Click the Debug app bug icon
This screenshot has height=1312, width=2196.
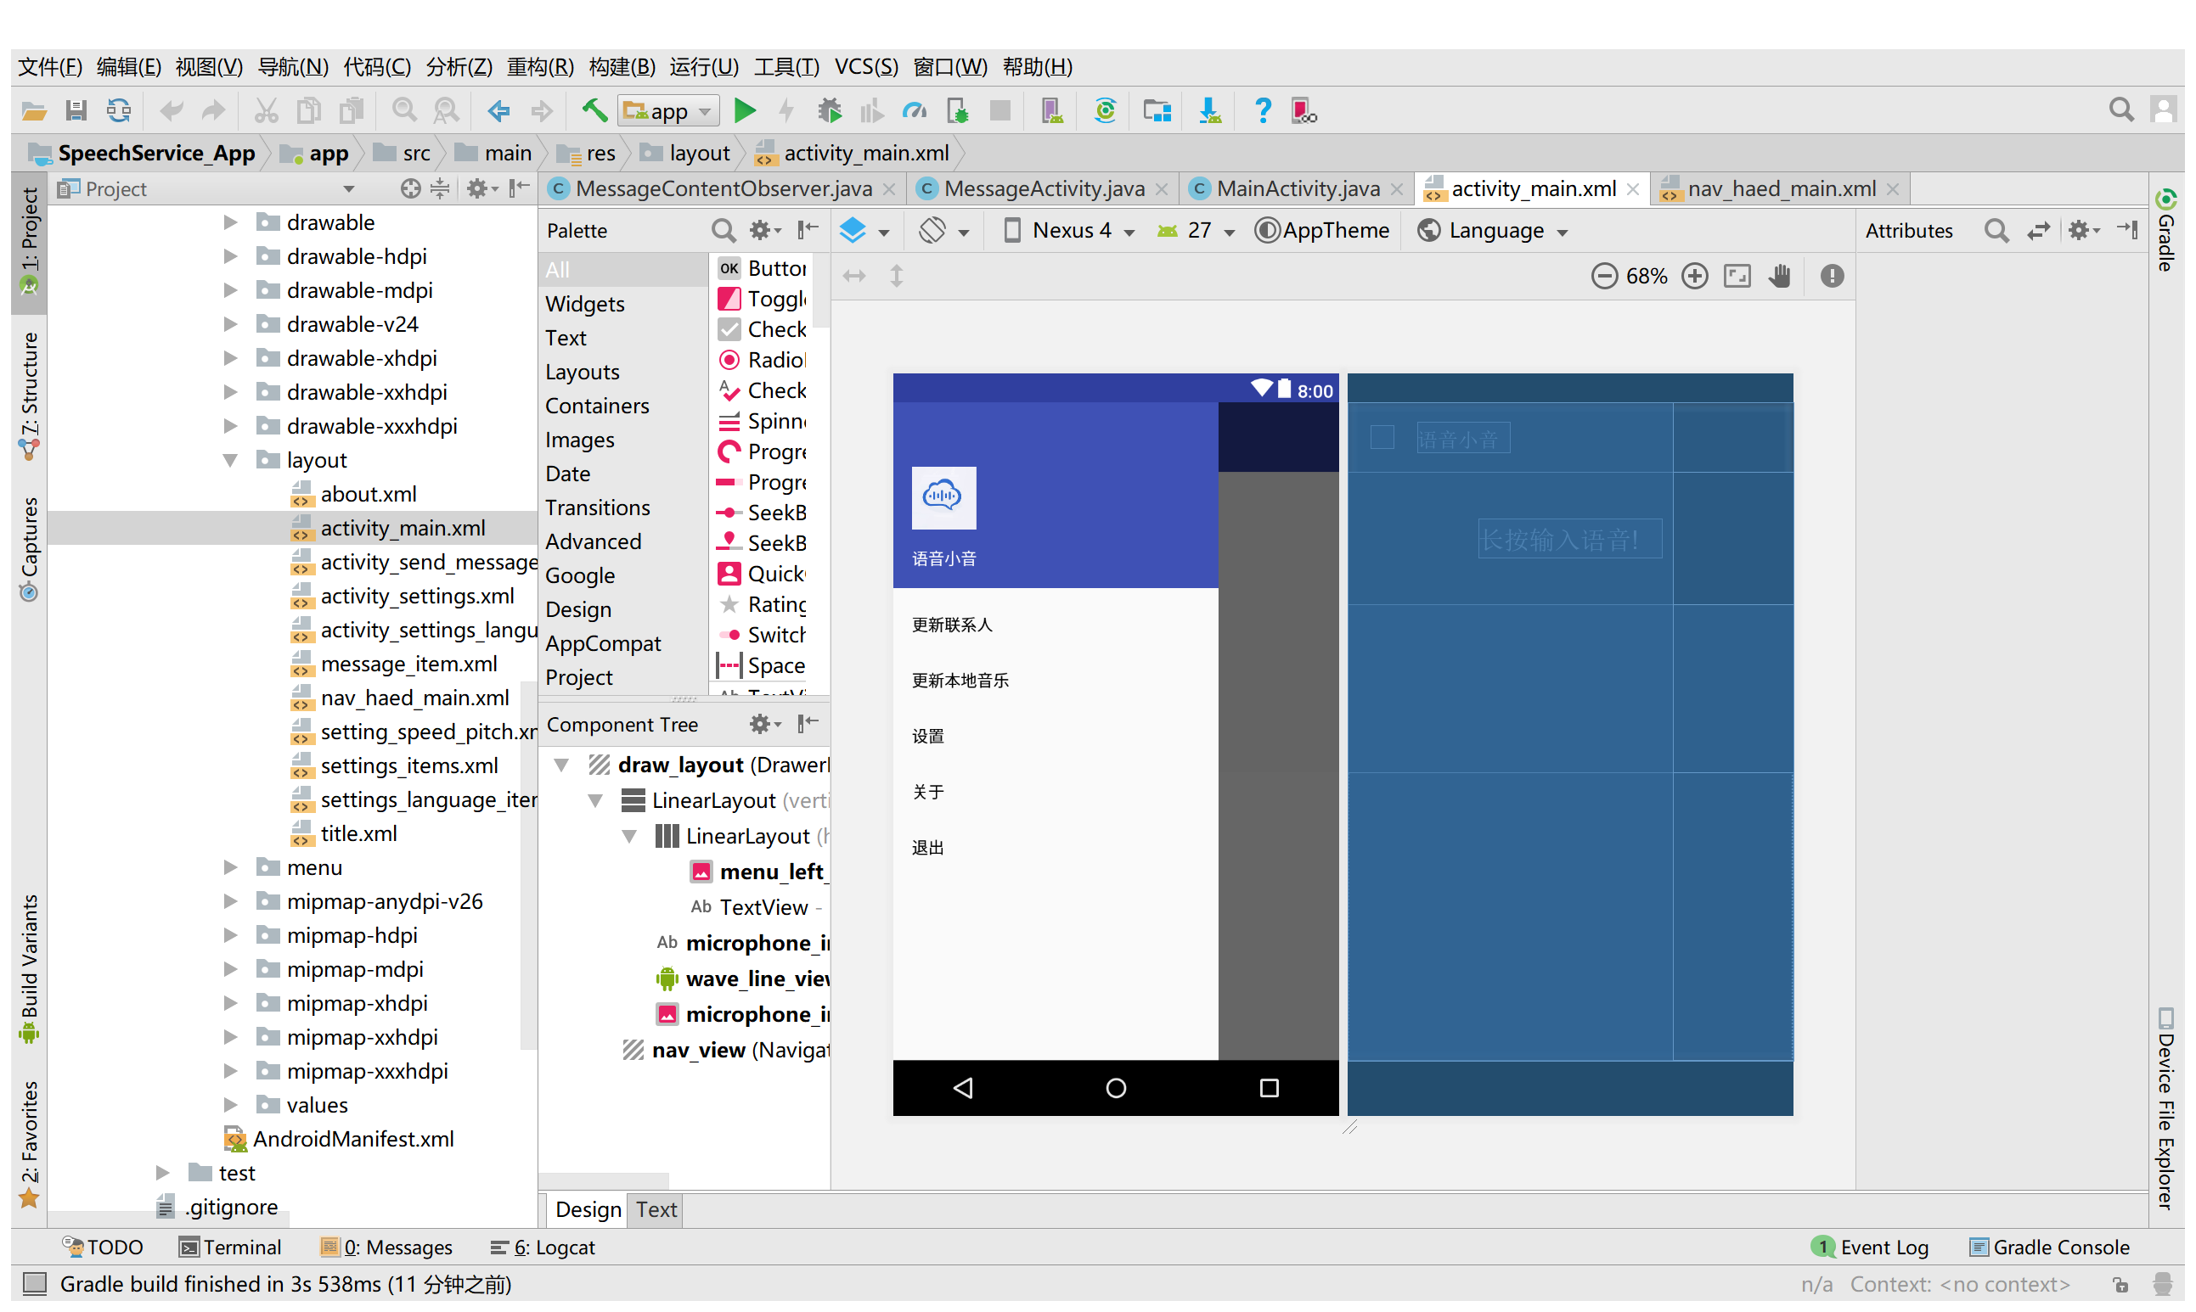pyautogui.click(x=830, y=110)
